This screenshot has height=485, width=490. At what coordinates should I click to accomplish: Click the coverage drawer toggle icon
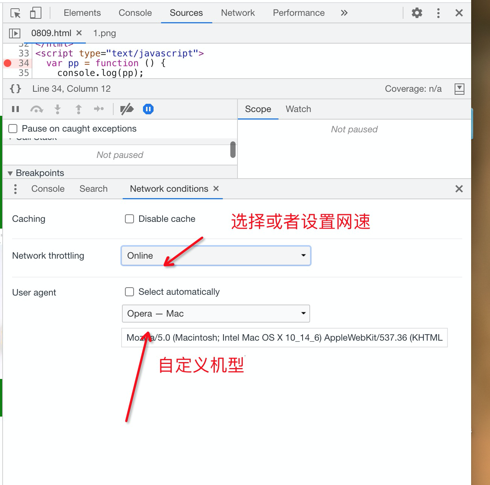tap(460, 89)
